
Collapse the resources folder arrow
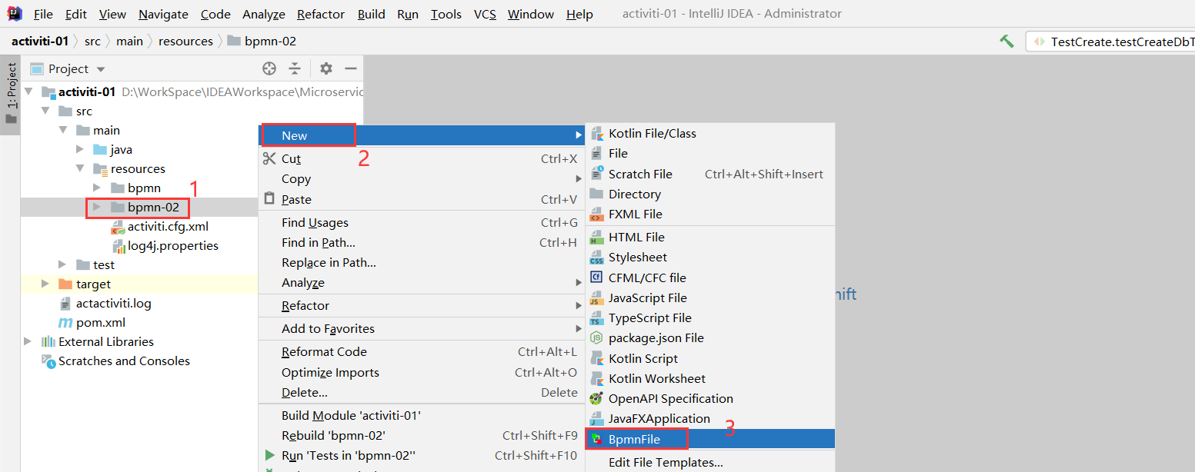80,168
